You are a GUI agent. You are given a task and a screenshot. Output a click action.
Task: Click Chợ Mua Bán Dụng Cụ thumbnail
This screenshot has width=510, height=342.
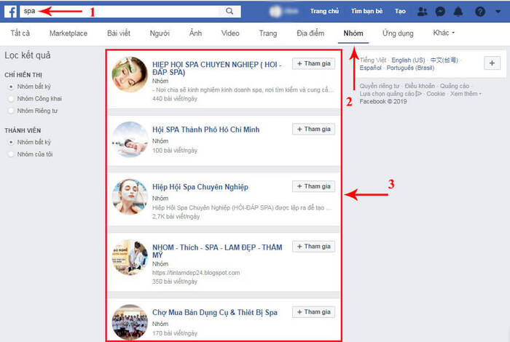point(130,322)
